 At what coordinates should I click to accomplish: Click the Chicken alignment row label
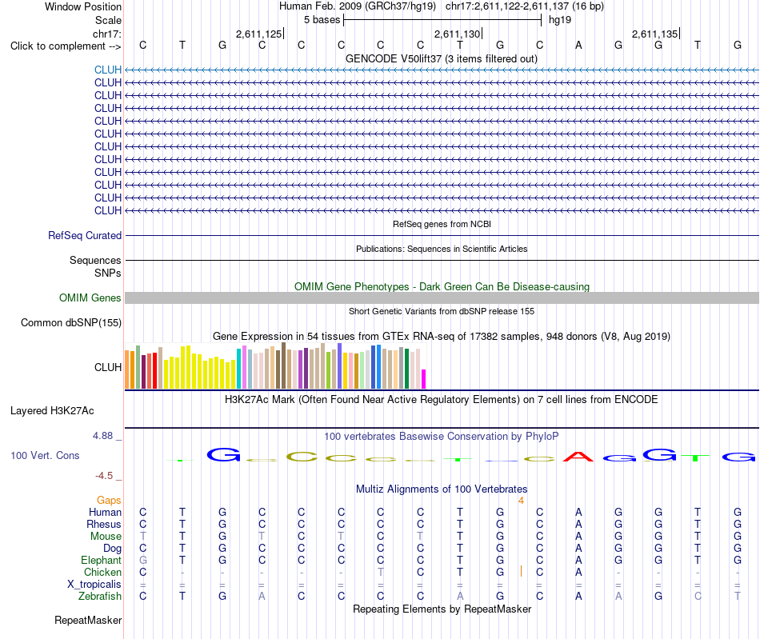pos(102,572)
